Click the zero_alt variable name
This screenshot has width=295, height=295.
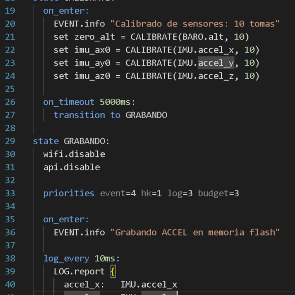click(x=94, y=37)
